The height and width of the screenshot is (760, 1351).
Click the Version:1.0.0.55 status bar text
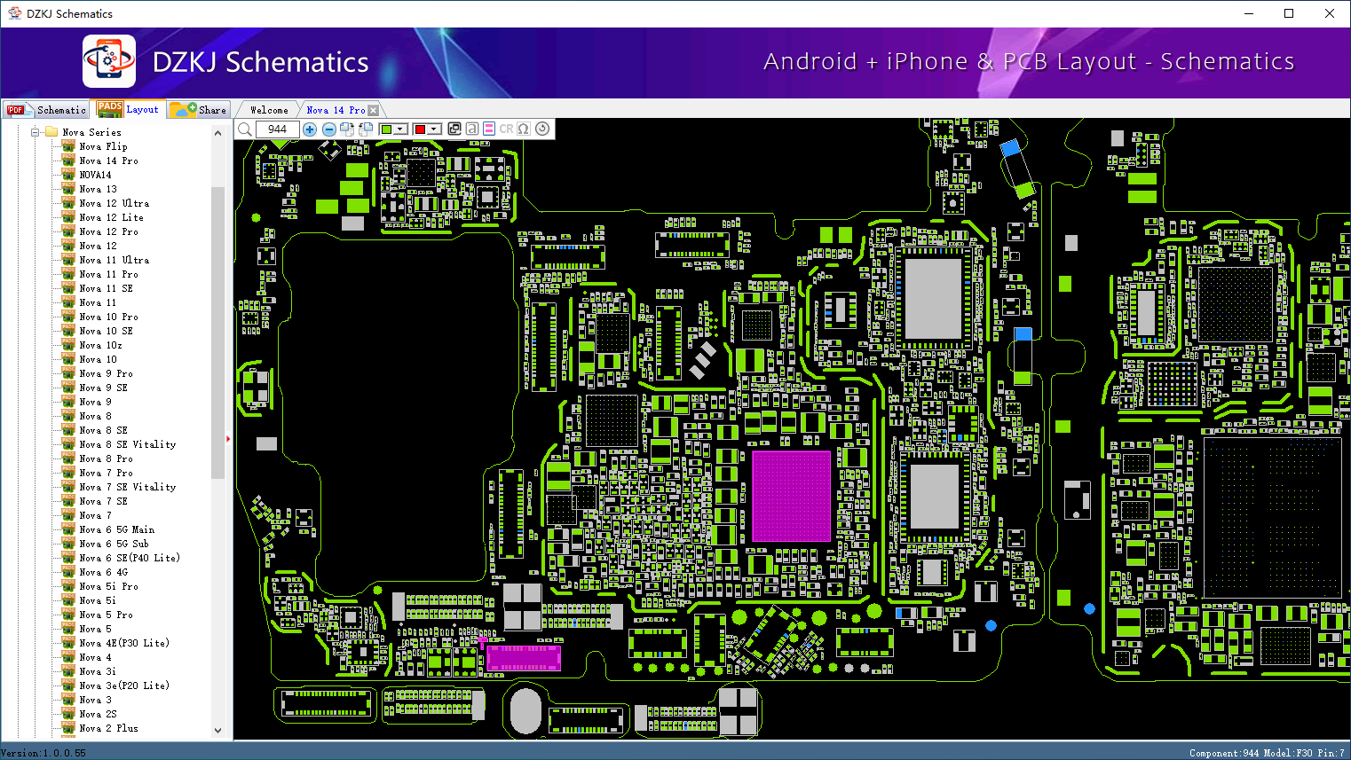pos(43,753)
